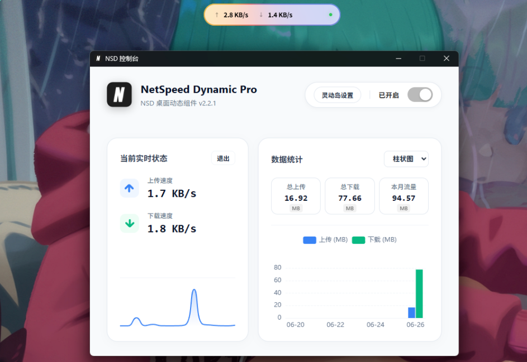527x362 pixels.
Task: Select the 总下载 77.66 MB card
Action: pos(349,196)
